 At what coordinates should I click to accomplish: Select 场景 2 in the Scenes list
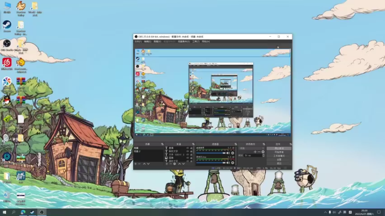(149, 151)
